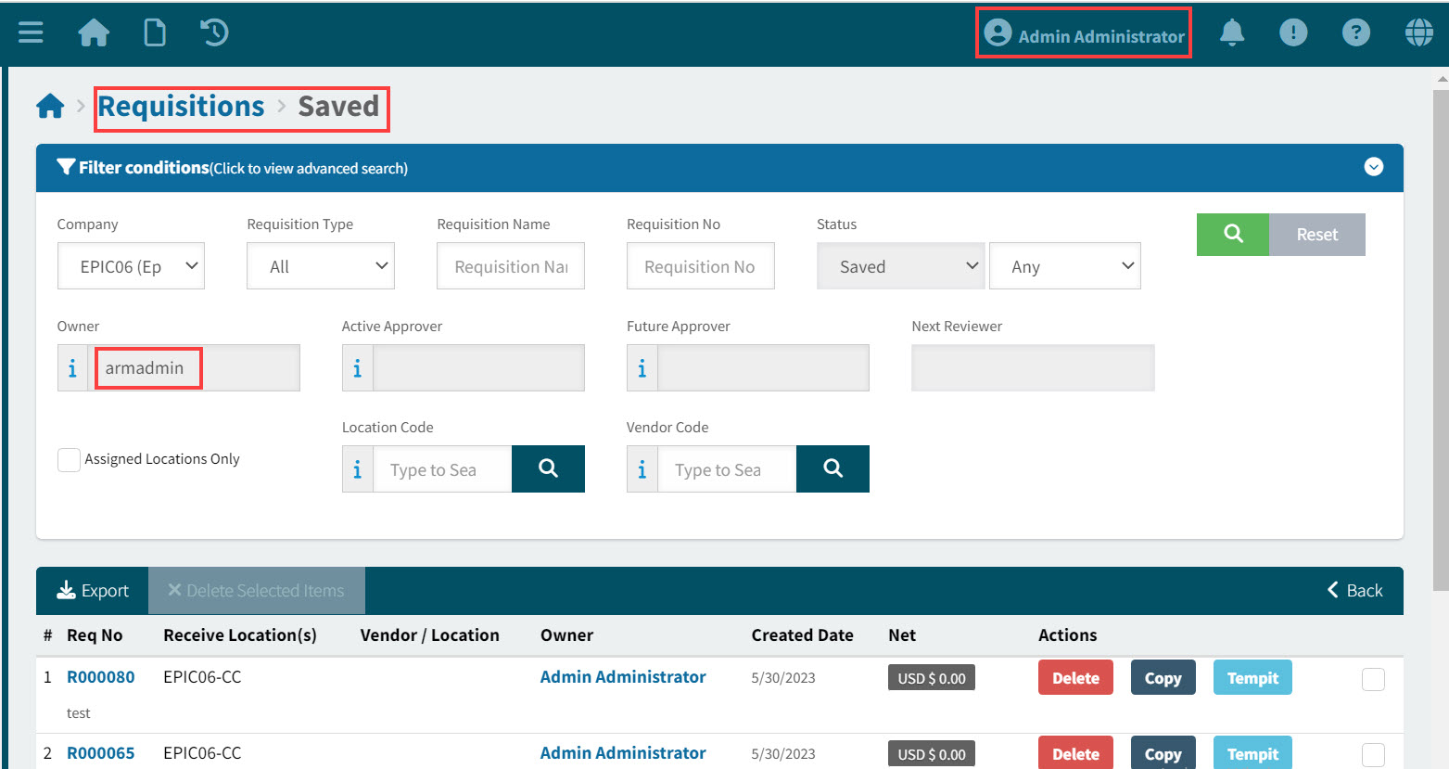Image resolution: width=1449 pixels, height=769 pixels.
Task: Open the Admin Administrator user menu
Action: coord(1084,35)
